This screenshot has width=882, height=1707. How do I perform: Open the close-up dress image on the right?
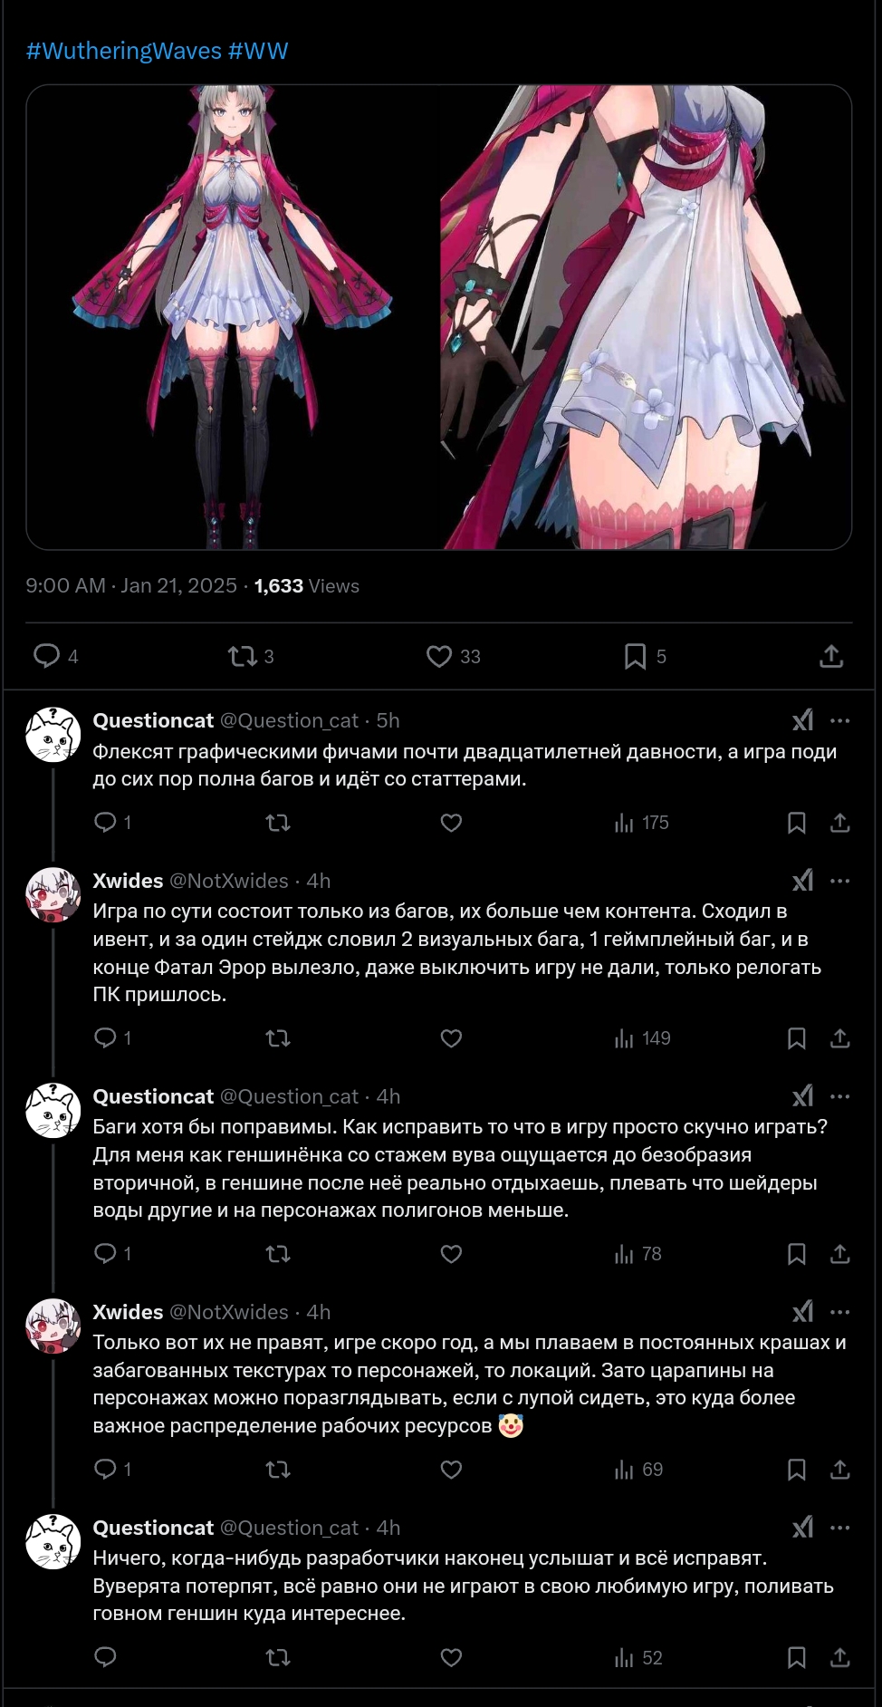coord(647,317)
